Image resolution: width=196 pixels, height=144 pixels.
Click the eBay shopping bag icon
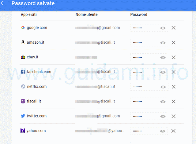[x=23, y=57]
